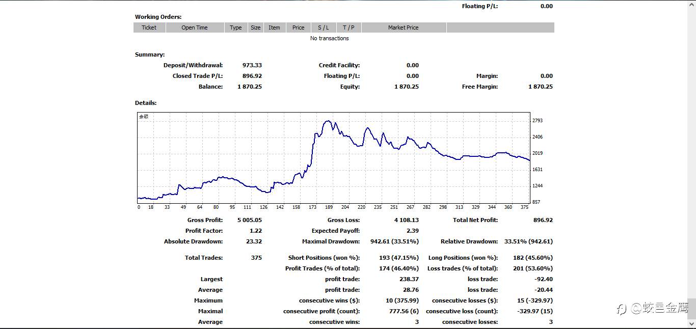Click the 余额 legend label in chart
Image resolution: width=696 pixels, height=329 pixels.
[144, 117]
